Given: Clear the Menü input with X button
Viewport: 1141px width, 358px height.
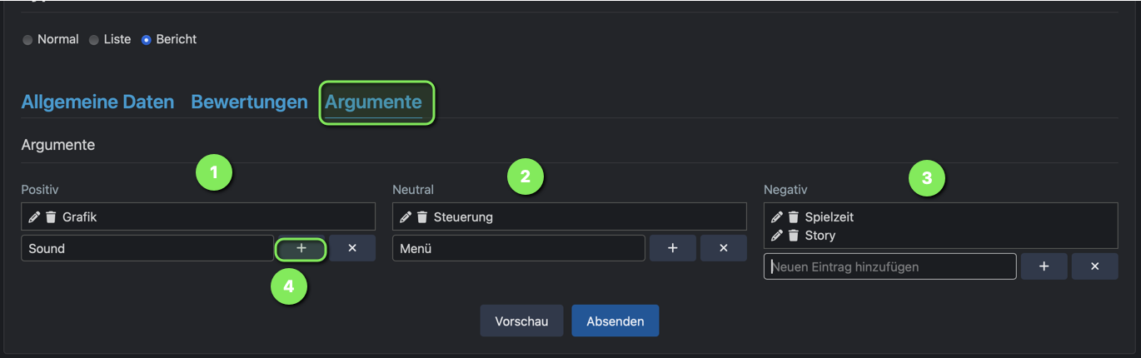Looking at the screenshot, I should (724, 248).
